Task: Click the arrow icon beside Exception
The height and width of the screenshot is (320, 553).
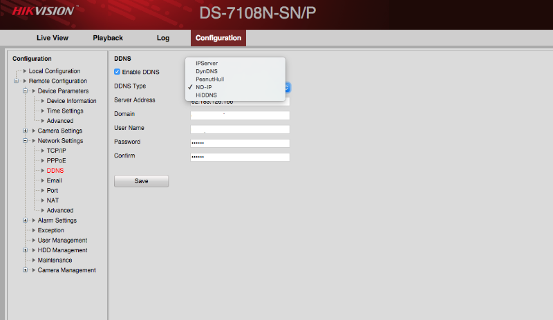Action: coord(34,230)
